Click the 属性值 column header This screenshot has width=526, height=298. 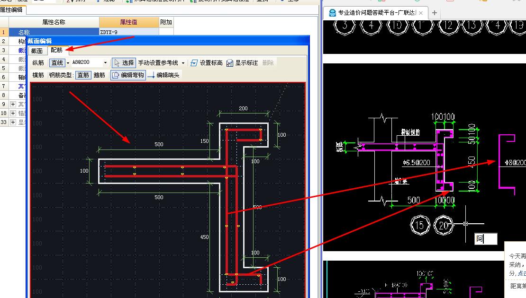129,22
